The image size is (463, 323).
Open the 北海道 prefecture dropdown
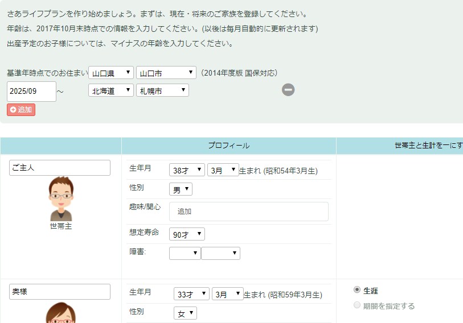click(x=111, y=90)
